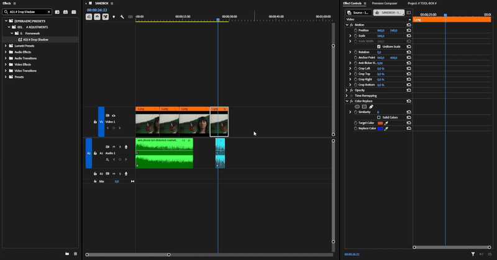497x260 pixels.
Task: Toggle snapping in the timeline toolbar
Action: [97, 17]
